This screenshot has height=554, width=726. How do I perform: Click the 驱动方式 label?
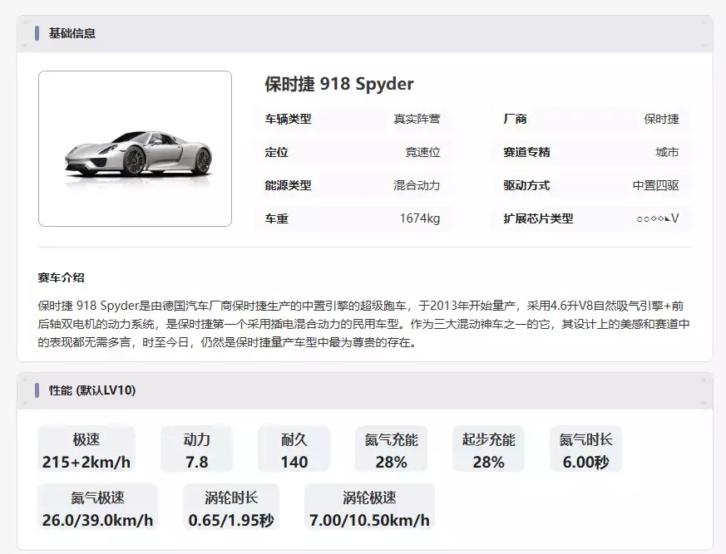(526, 185)
